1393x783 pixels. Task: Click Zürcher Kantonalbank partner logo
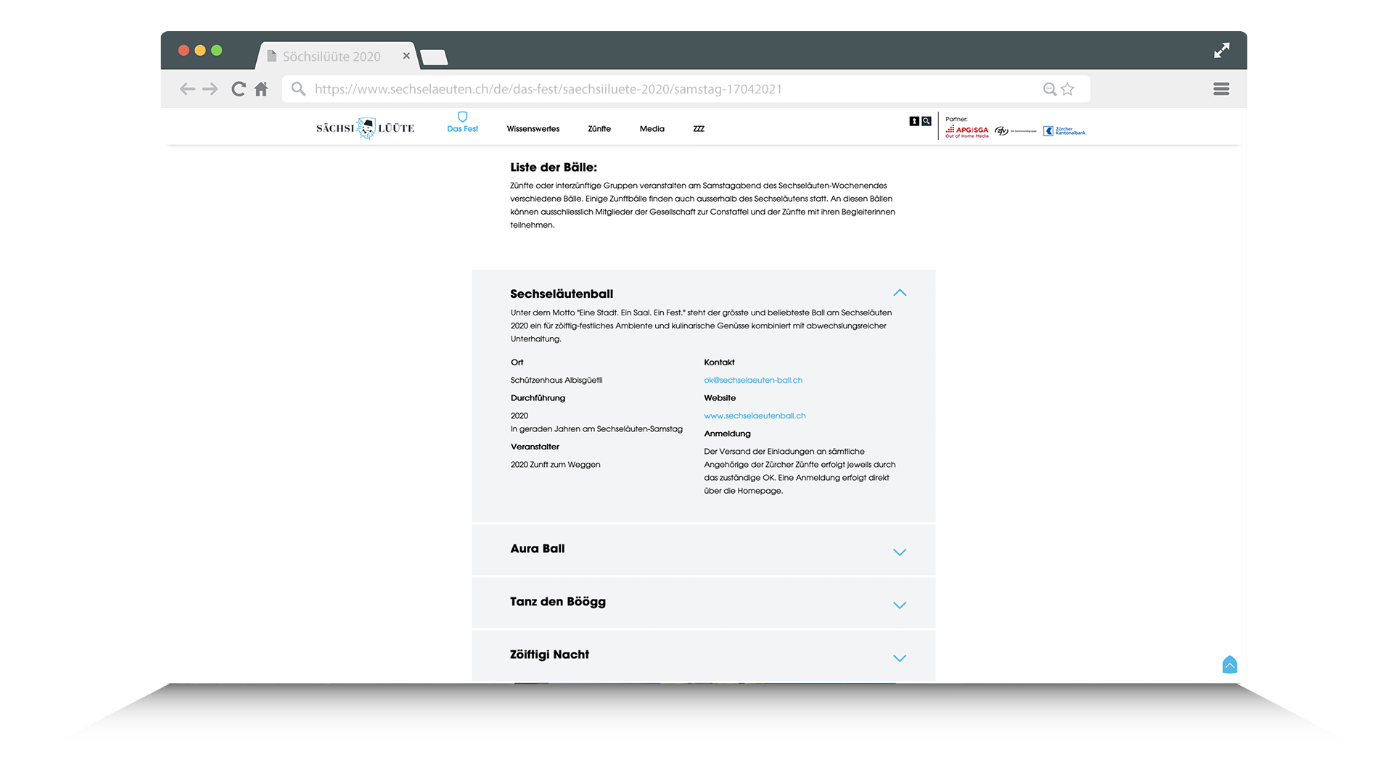point(1064,131)
